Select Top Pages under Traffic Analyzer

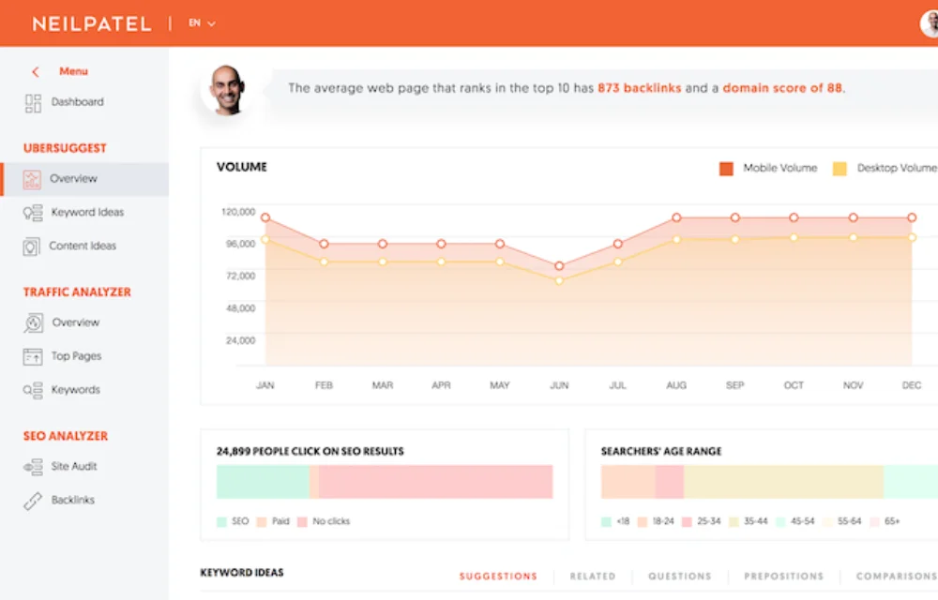pos(75,356)
